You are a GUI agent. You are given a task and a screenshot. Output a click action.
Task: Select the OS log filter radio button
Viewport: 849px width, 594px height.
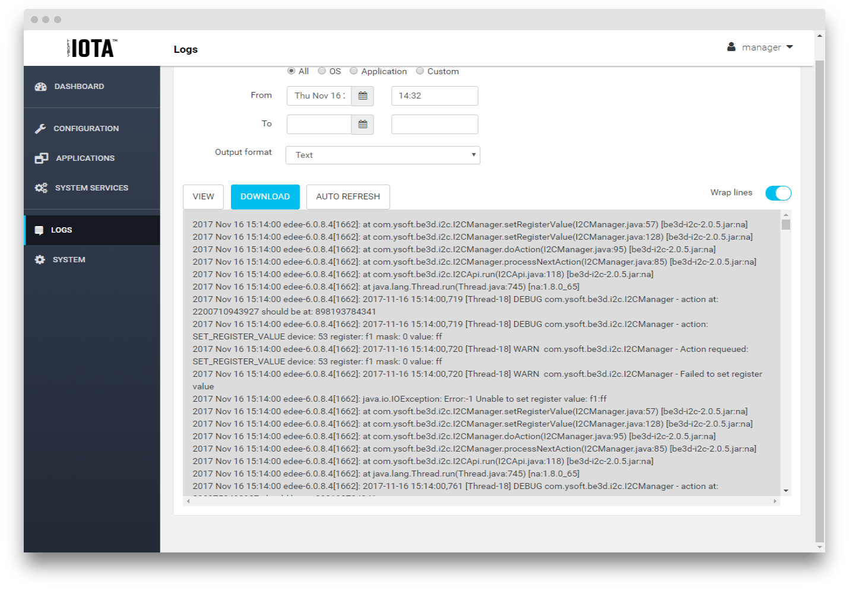point(322,71)
